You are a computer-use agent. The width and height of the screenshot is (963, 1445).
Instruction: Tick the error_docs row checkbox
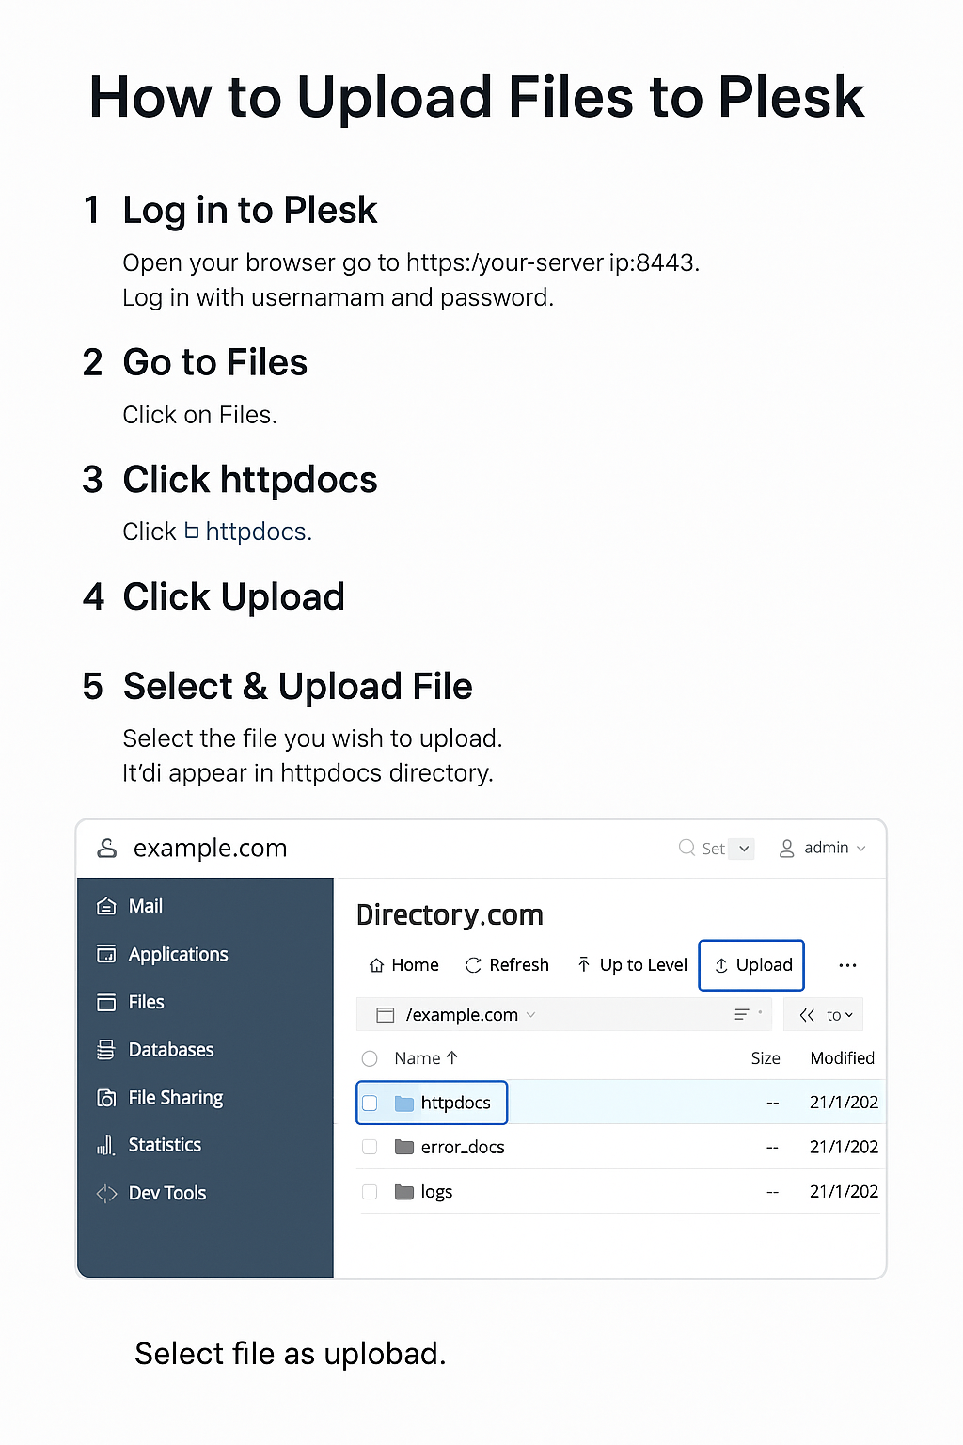[370, 1147]
